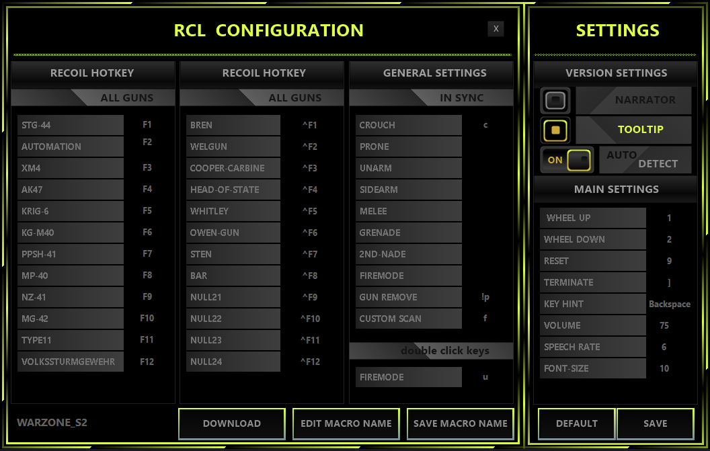The image size is (710, 451).
Task: Click the double-click Firemode key u
Action: coord(485,377)
